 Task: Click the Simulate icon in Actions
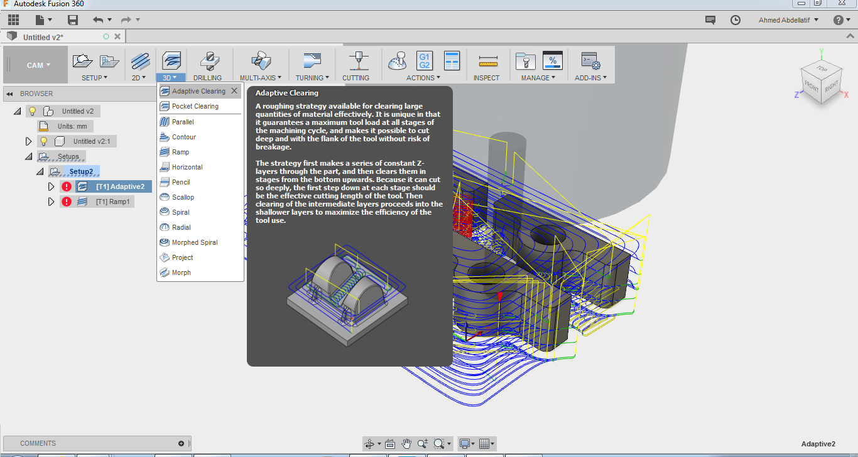point(398,61)
